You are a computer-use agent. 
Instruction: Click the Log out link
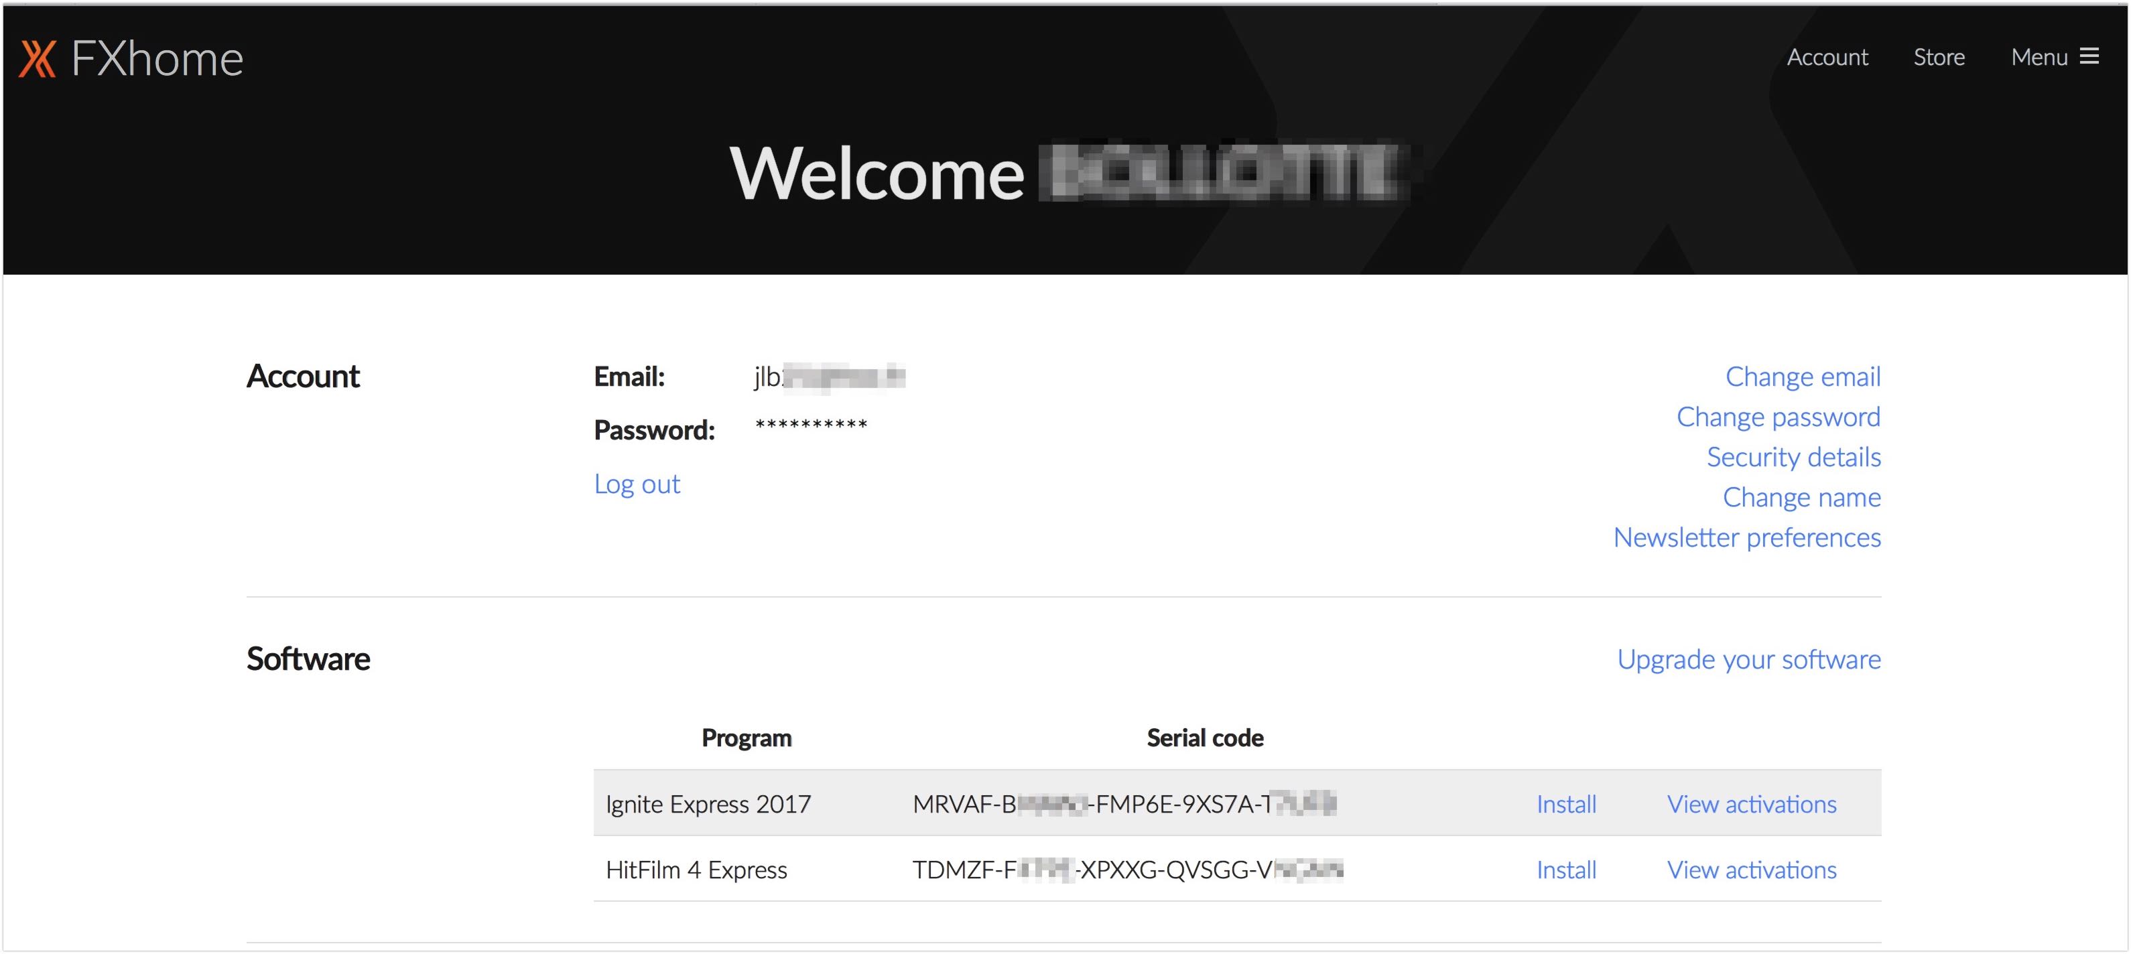coord(636,484)
